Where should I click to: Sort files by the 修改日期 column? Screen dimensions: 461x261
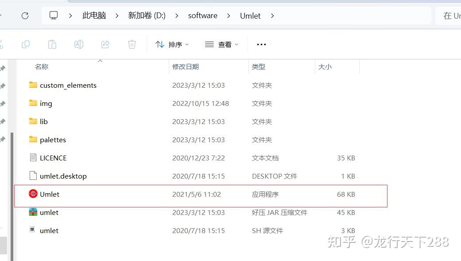186,66
